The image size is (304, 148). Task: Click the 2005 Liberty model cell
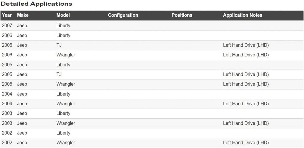tap(63, 65)
